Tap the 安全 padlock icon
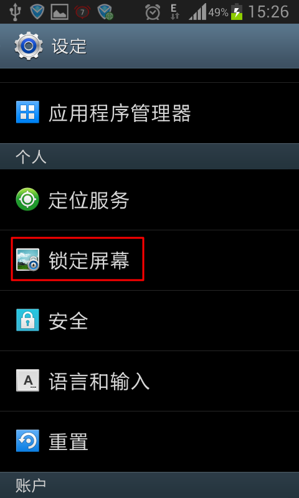The image size is (299, 498). click(x=27, y=320)
